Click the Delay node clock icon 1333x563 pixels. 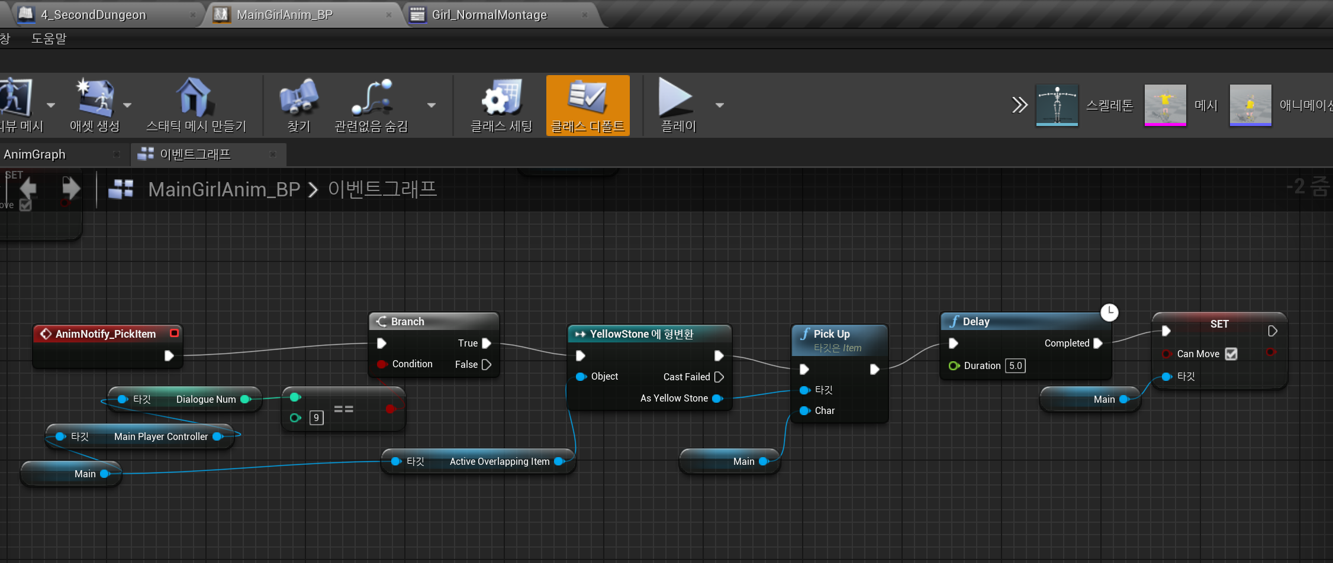(x=1109, y=312)
